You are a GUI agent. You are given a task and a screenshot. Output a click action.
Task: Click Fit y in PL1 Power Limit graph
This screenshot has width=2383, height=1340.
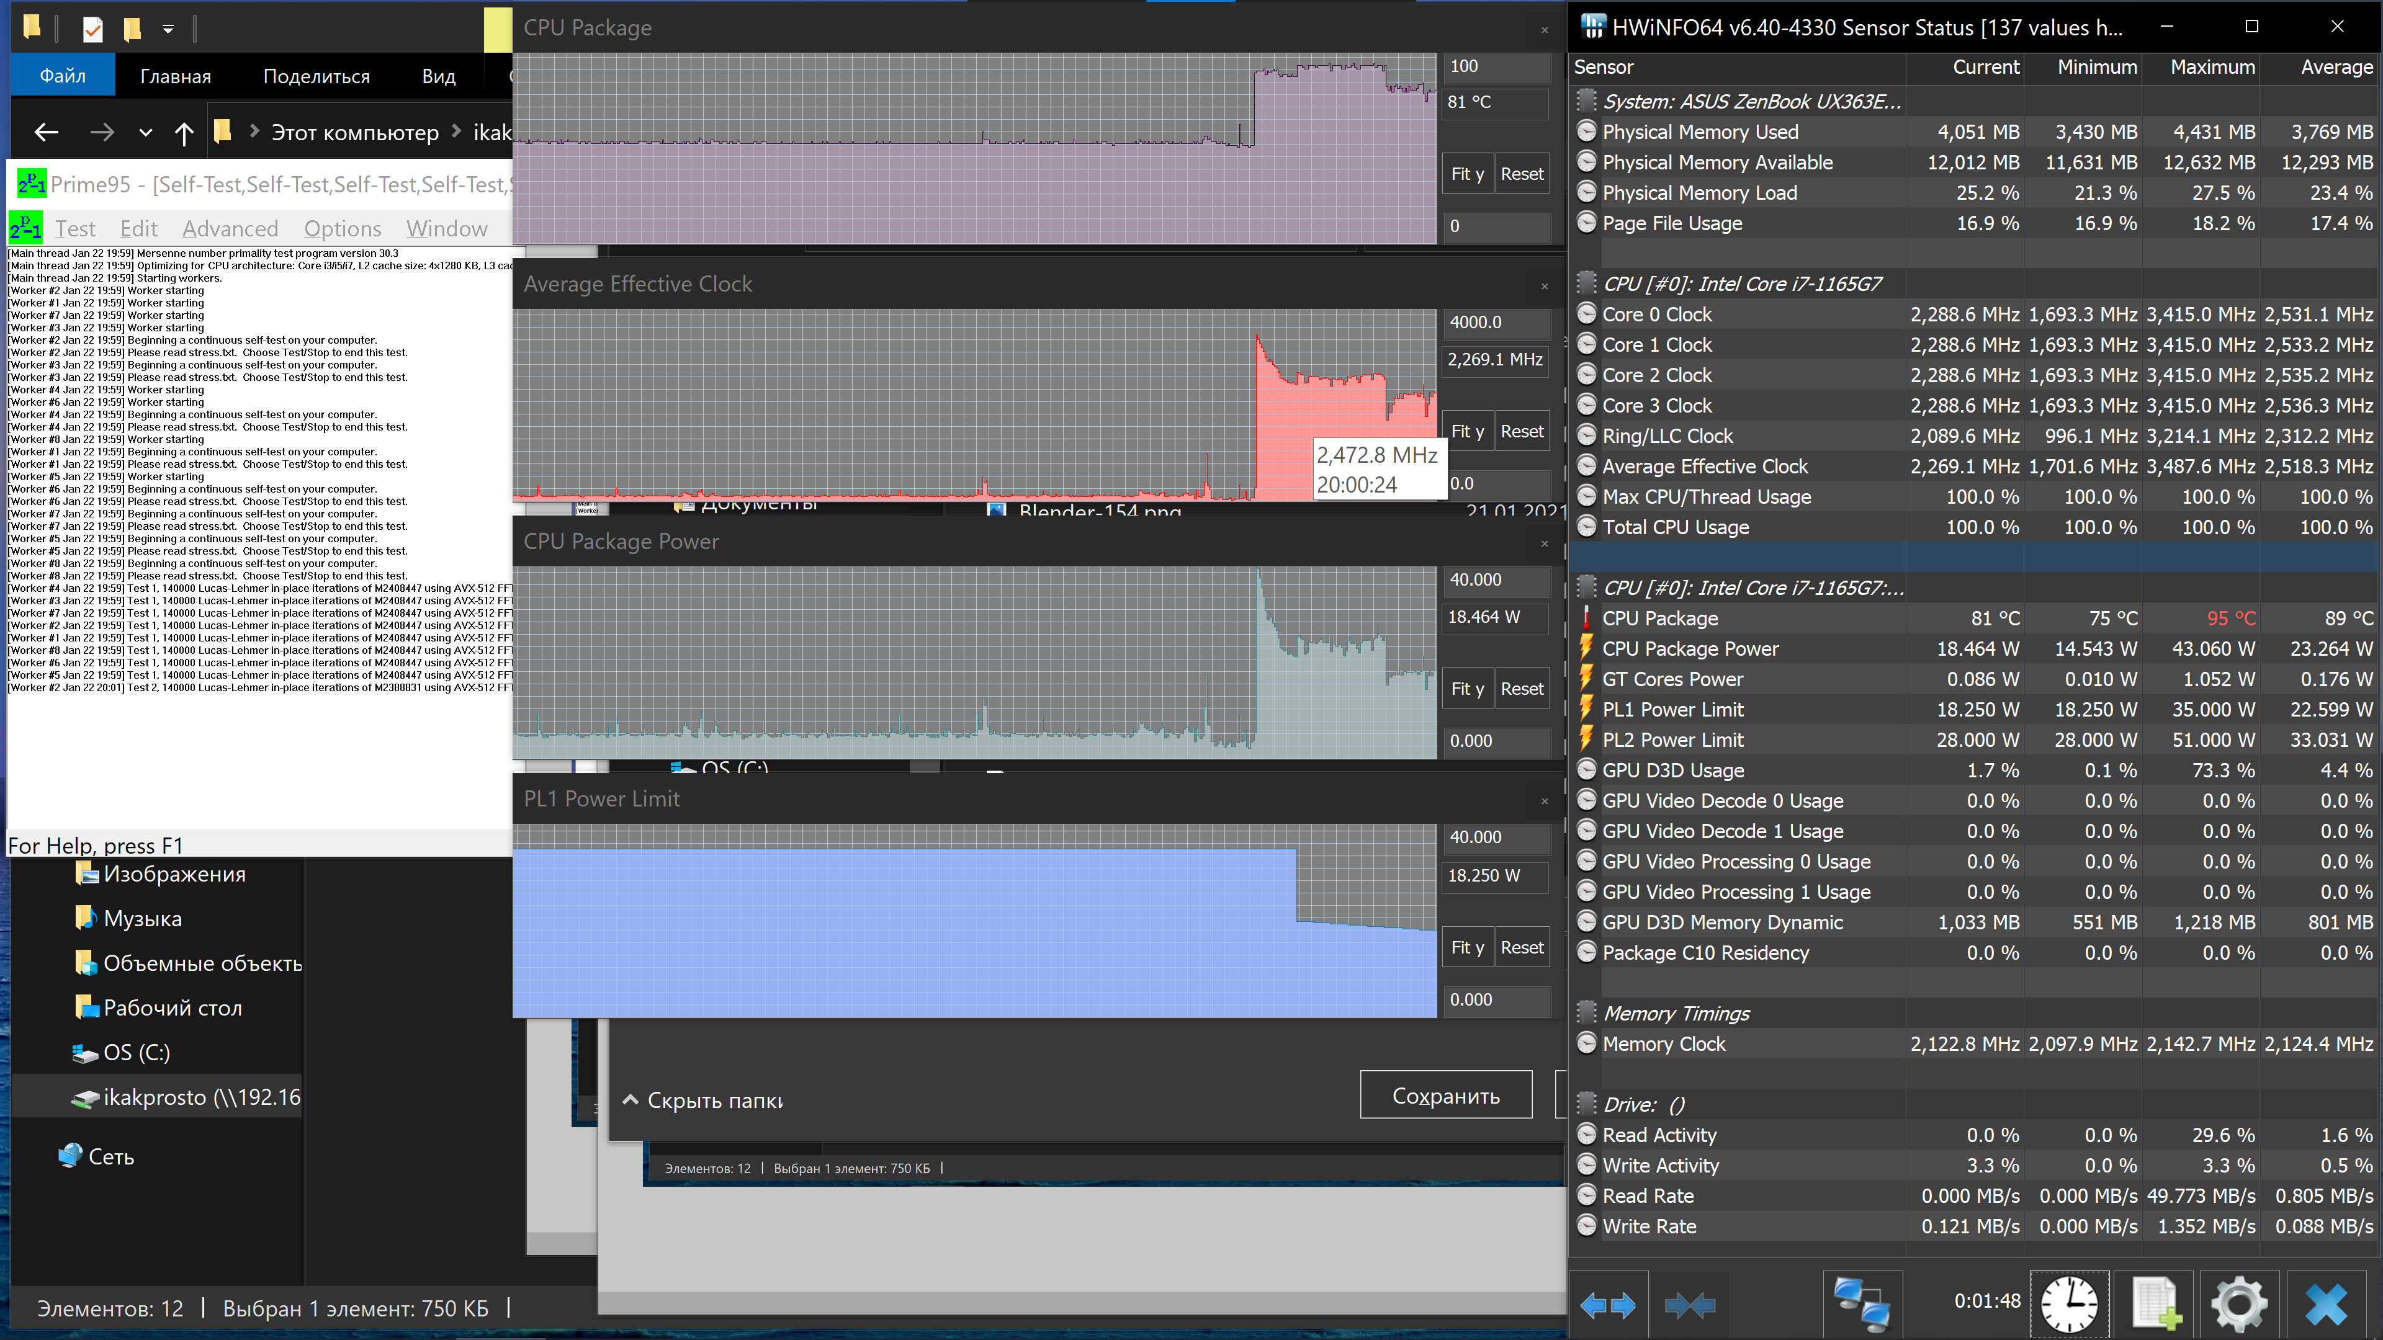point(1467,947)
